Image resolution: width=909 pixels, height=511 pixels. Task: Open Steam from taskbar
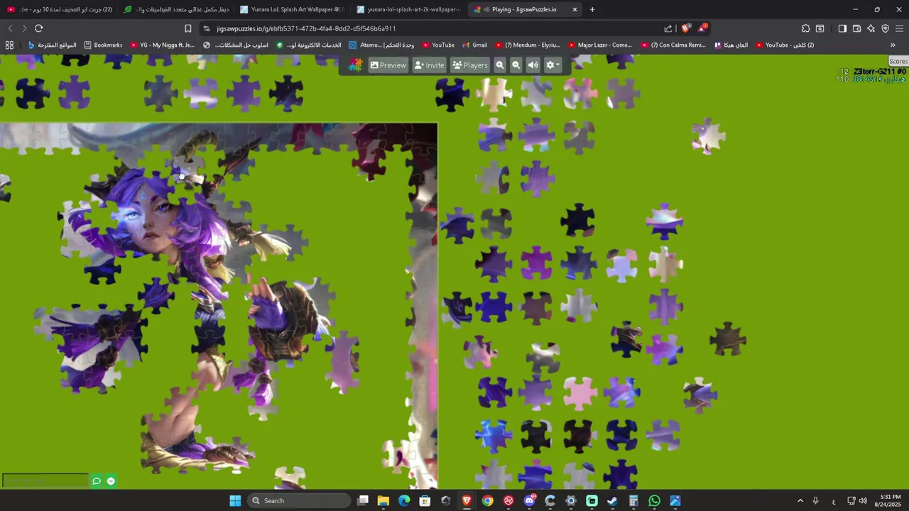(x=612, y=500)
